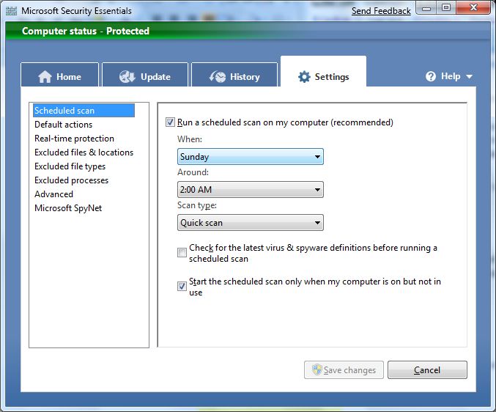Screen dimensions: 496x412
Task: Click the History clock icon
Action: pyautogui.click(x=218, y=76)
